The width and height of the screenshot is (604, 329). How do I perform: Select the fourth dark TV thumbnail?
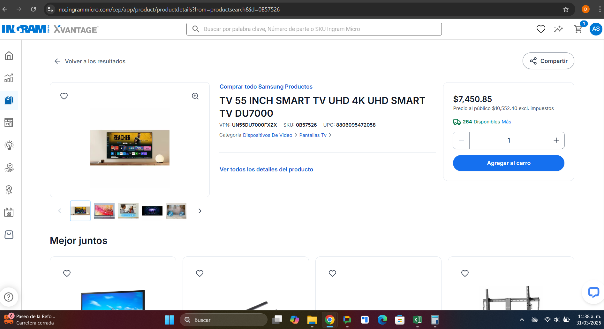[x=152, y=211]
